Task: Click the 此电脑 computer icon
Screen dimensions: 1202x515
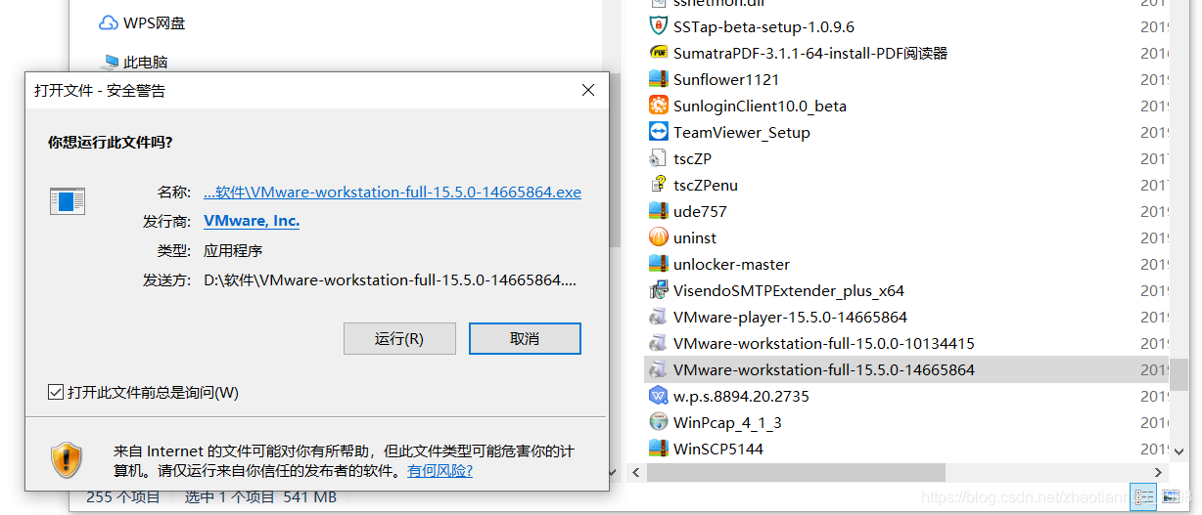Action: pos(109,62)
